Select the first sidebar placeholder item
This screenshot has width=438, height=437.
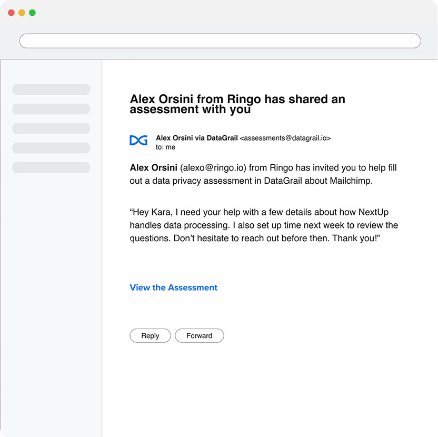point(51,90)
